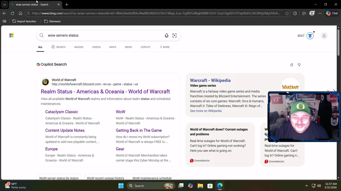Open the Rewards points 4047 badge
The height and width of the screenshot is (191, 341).
305,36
